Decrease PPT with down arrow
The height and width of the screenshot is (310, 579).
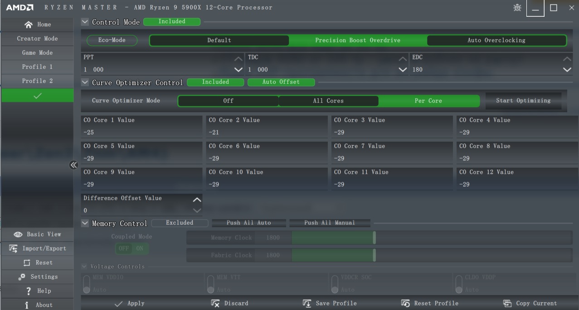(x=238, y=70)
